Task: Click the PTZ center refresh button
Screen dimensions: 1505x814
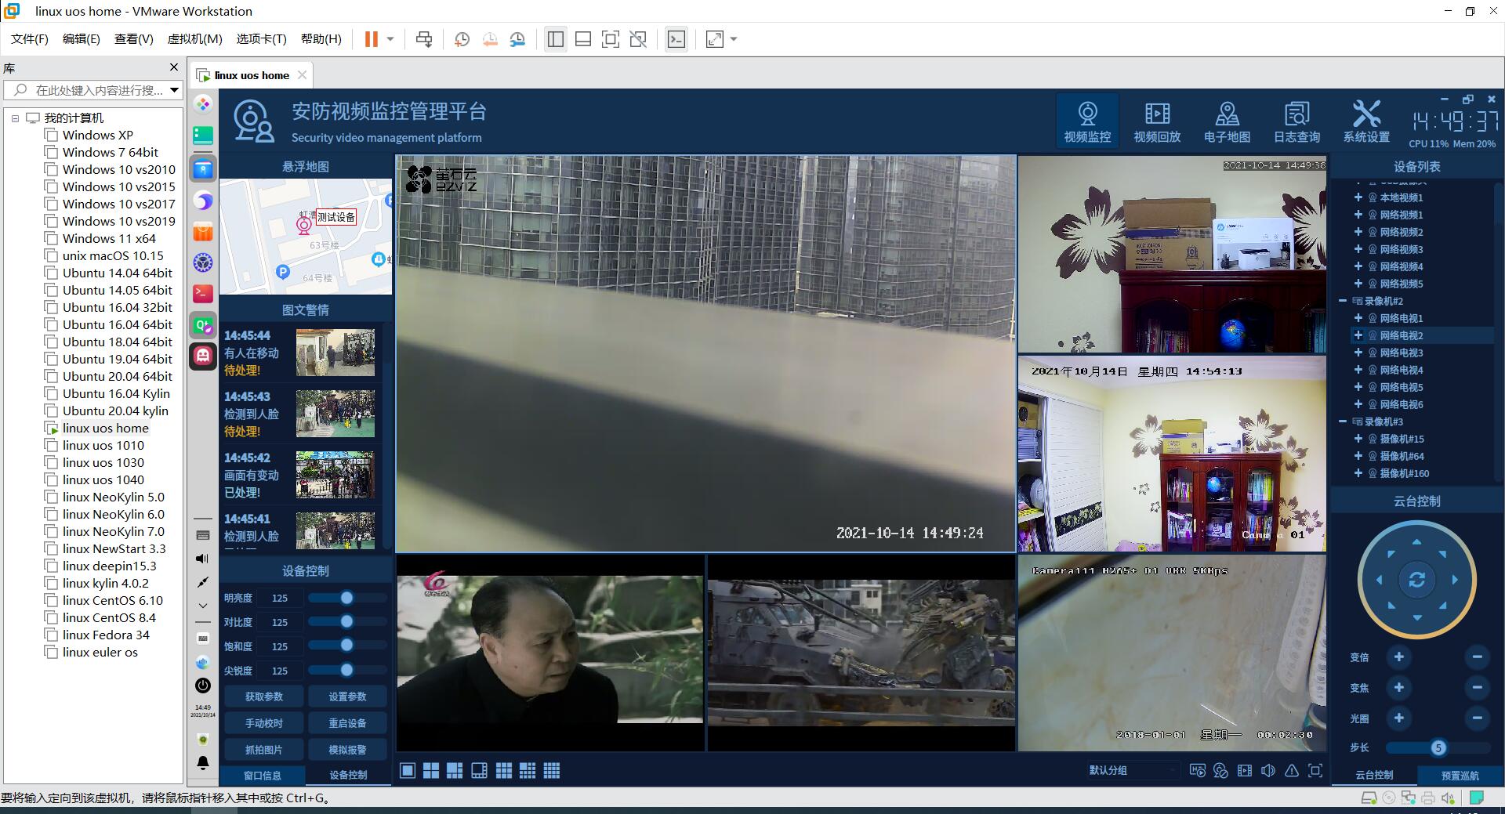Action: [x=1416, y=580]
